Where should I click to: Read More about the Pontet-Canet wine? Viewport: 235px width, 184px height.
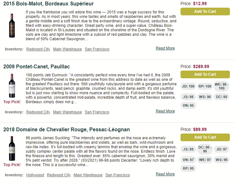coord(165,111)
